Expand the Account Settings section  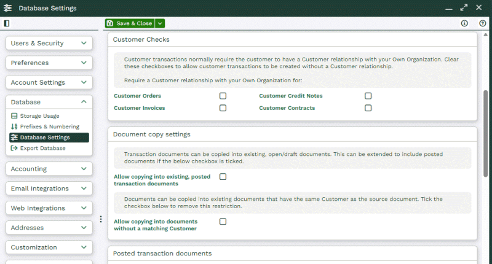coord(49,82)
